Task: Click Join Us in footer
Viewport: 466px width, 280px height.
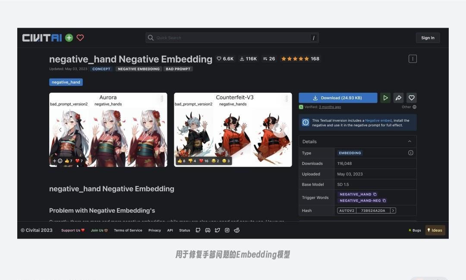Action: pos(99,230)
